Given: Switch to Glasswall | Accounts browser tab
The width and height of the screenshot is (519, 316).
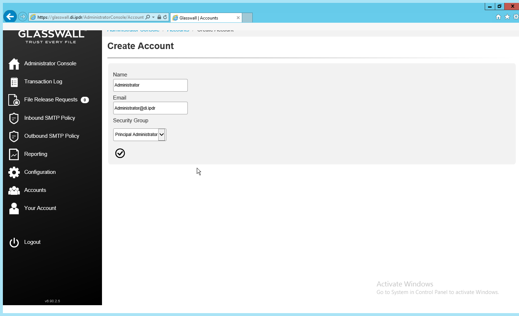Looking at the screenshot, I should [x=204, y=18].
